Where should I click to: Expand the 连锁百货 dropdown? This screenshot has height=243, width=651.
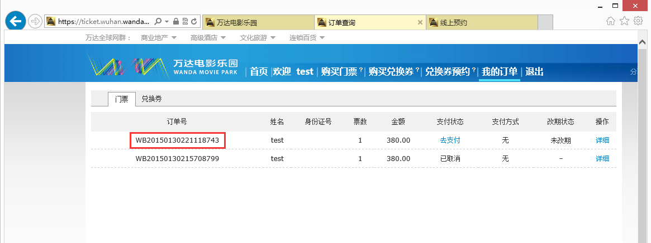[x=307, y=38]
